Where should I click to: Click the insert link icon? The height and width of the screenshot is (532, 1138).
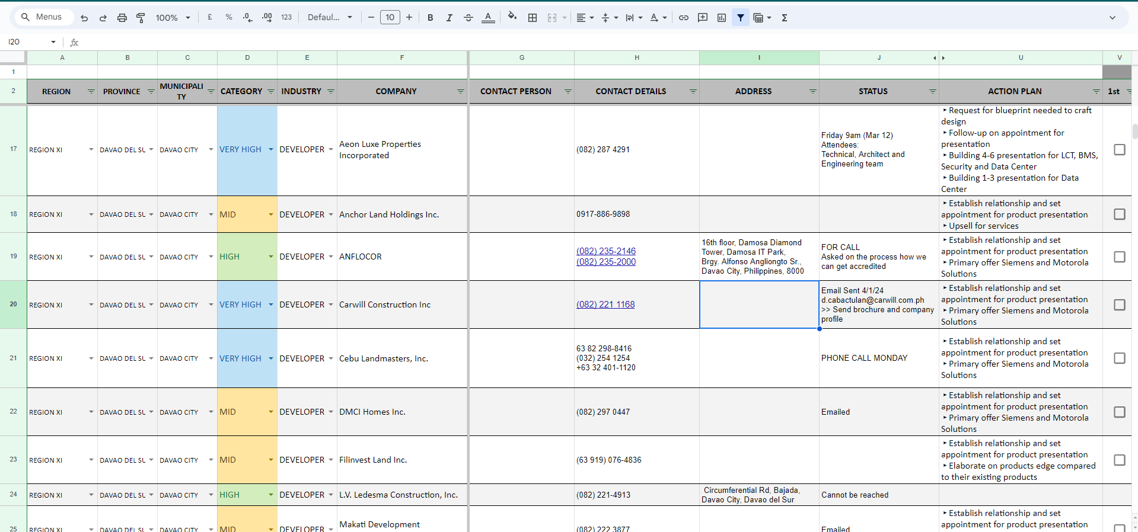683,18
